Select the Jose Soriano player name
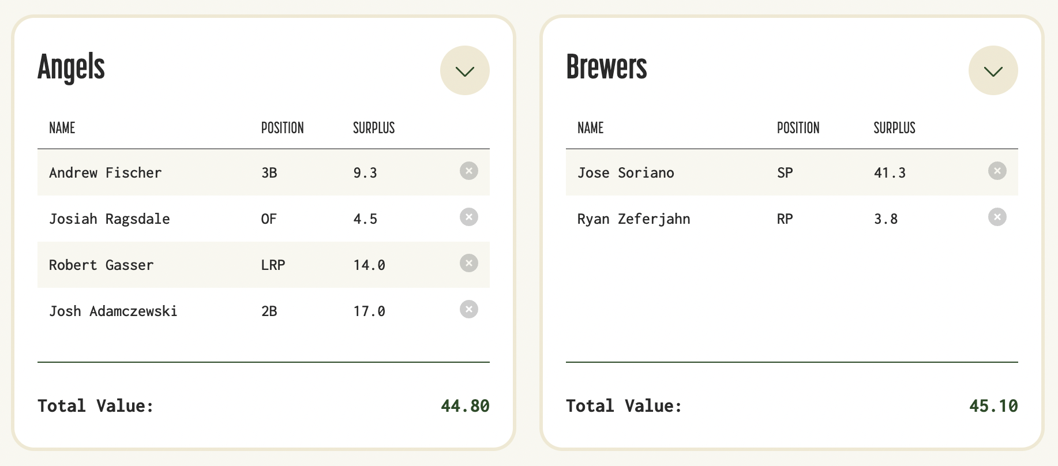Screen dimensions: 1058x466 626,172
